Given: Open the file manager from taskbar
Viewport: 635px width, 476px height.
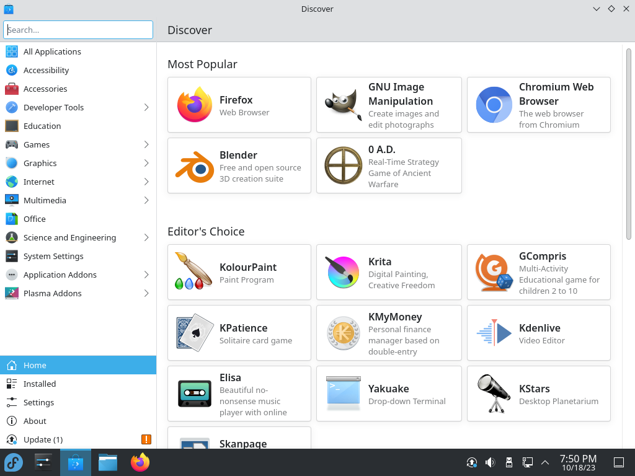Looking at the screenshot, I should pos(108,462).
